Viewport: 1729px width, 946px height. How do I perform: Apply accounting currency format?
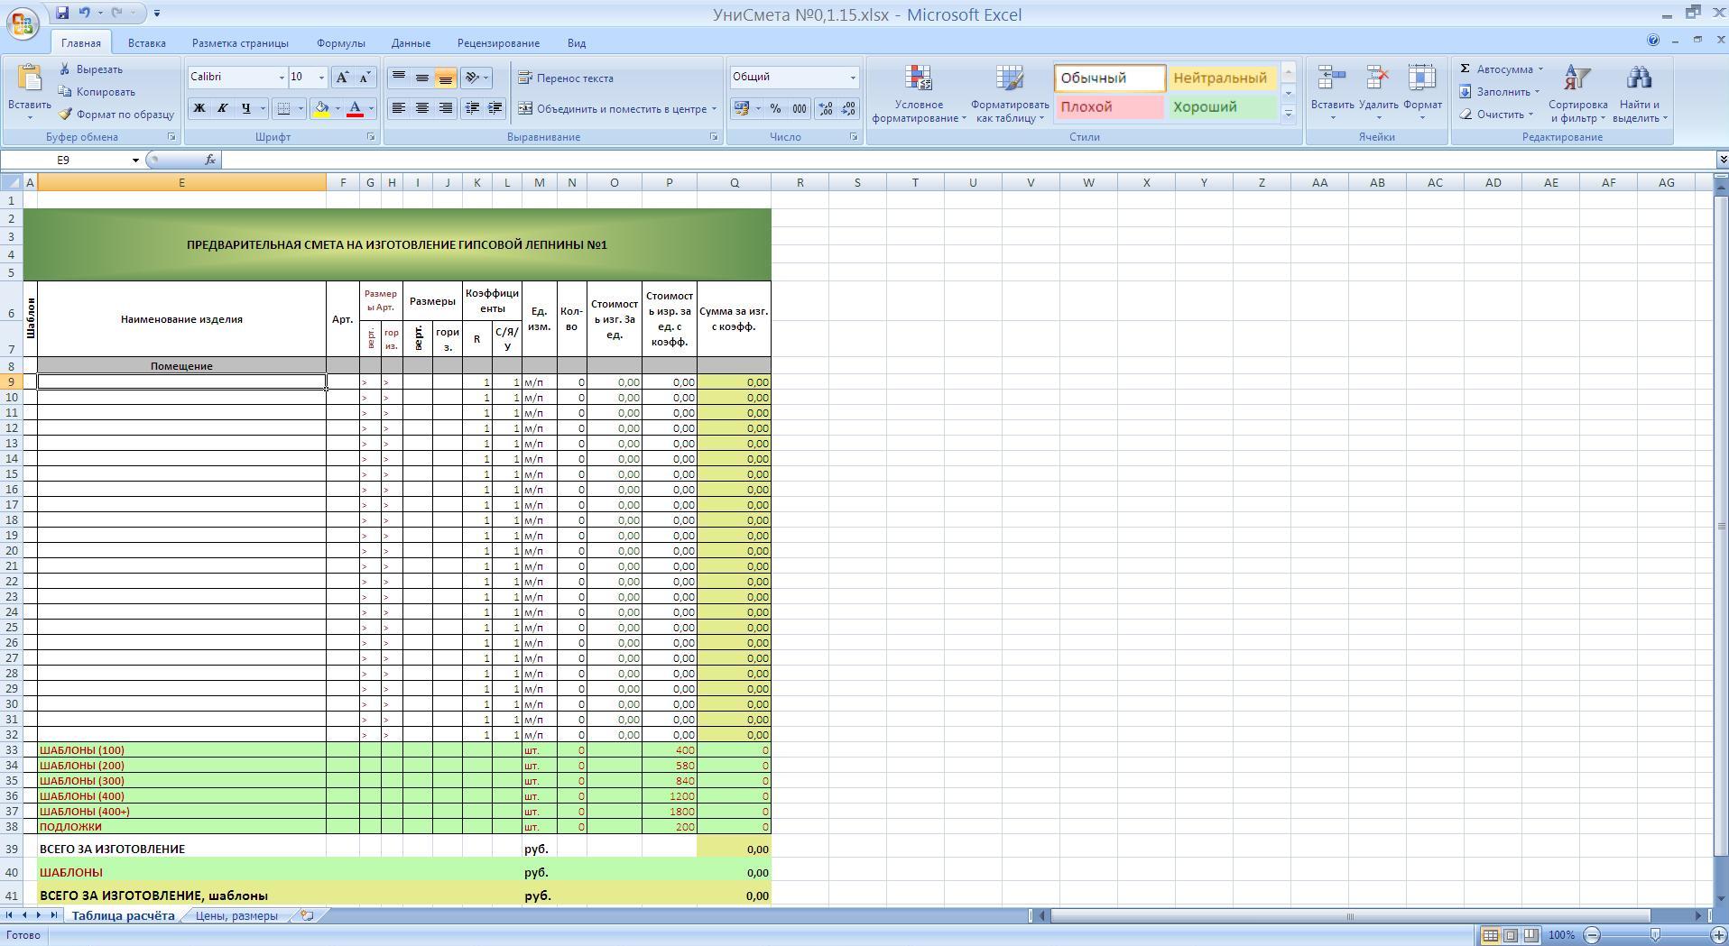tap(742, 108)
